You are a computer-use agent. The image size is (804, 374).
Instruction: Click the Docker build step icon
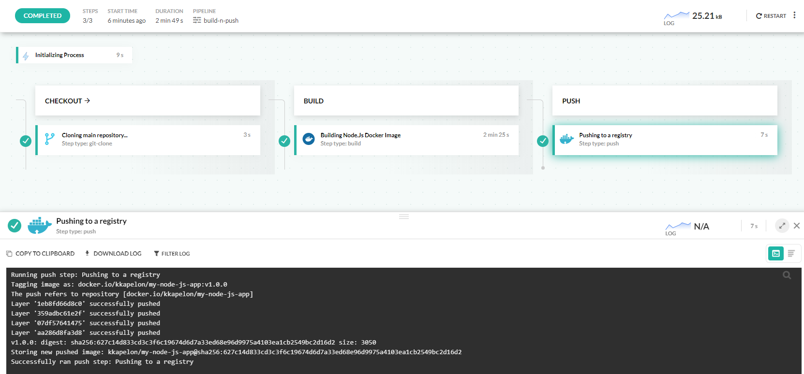pyautogui.click(x=309, y=139)
